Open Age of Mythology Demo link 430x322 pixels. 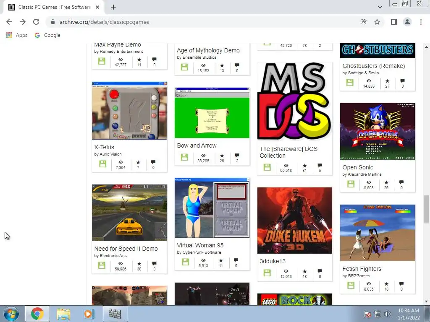click(x=208, y=50)
